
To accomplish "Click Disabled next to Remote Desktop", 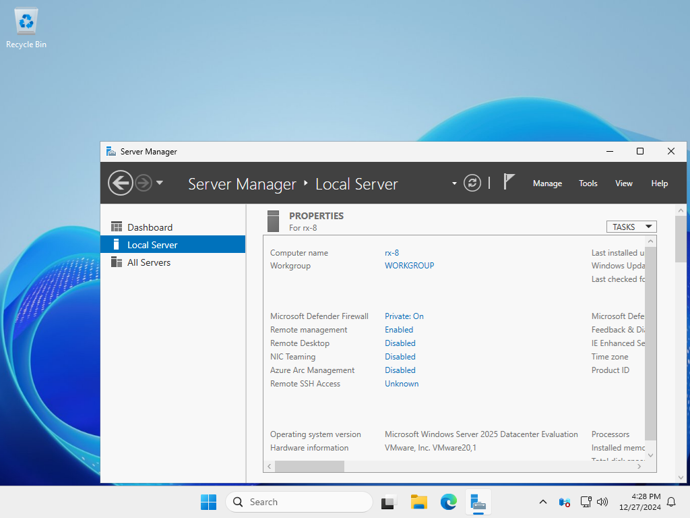I will pyautogui.click(x=400, y=343).
